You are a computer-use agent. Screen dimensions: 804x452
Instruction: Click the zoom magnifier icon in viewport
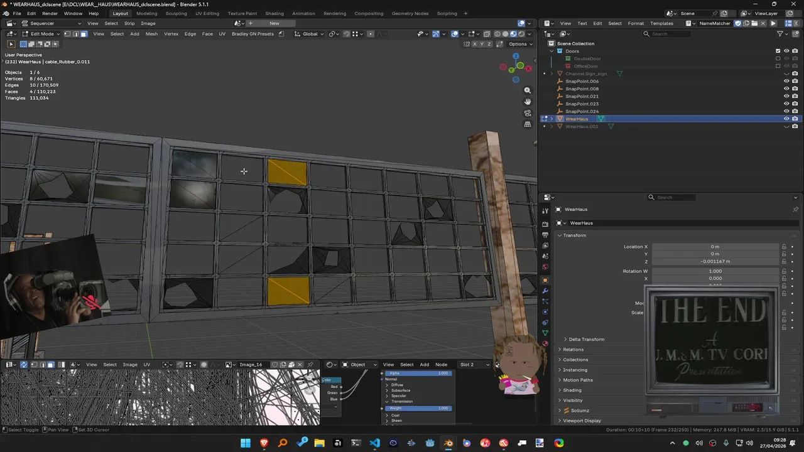528,90
